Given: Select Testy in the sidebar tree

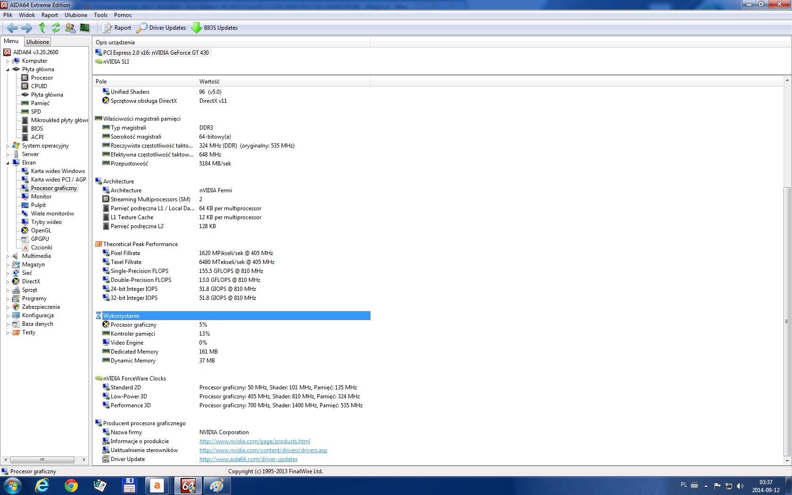Looking at the screenshot, I should coord(28,332).
